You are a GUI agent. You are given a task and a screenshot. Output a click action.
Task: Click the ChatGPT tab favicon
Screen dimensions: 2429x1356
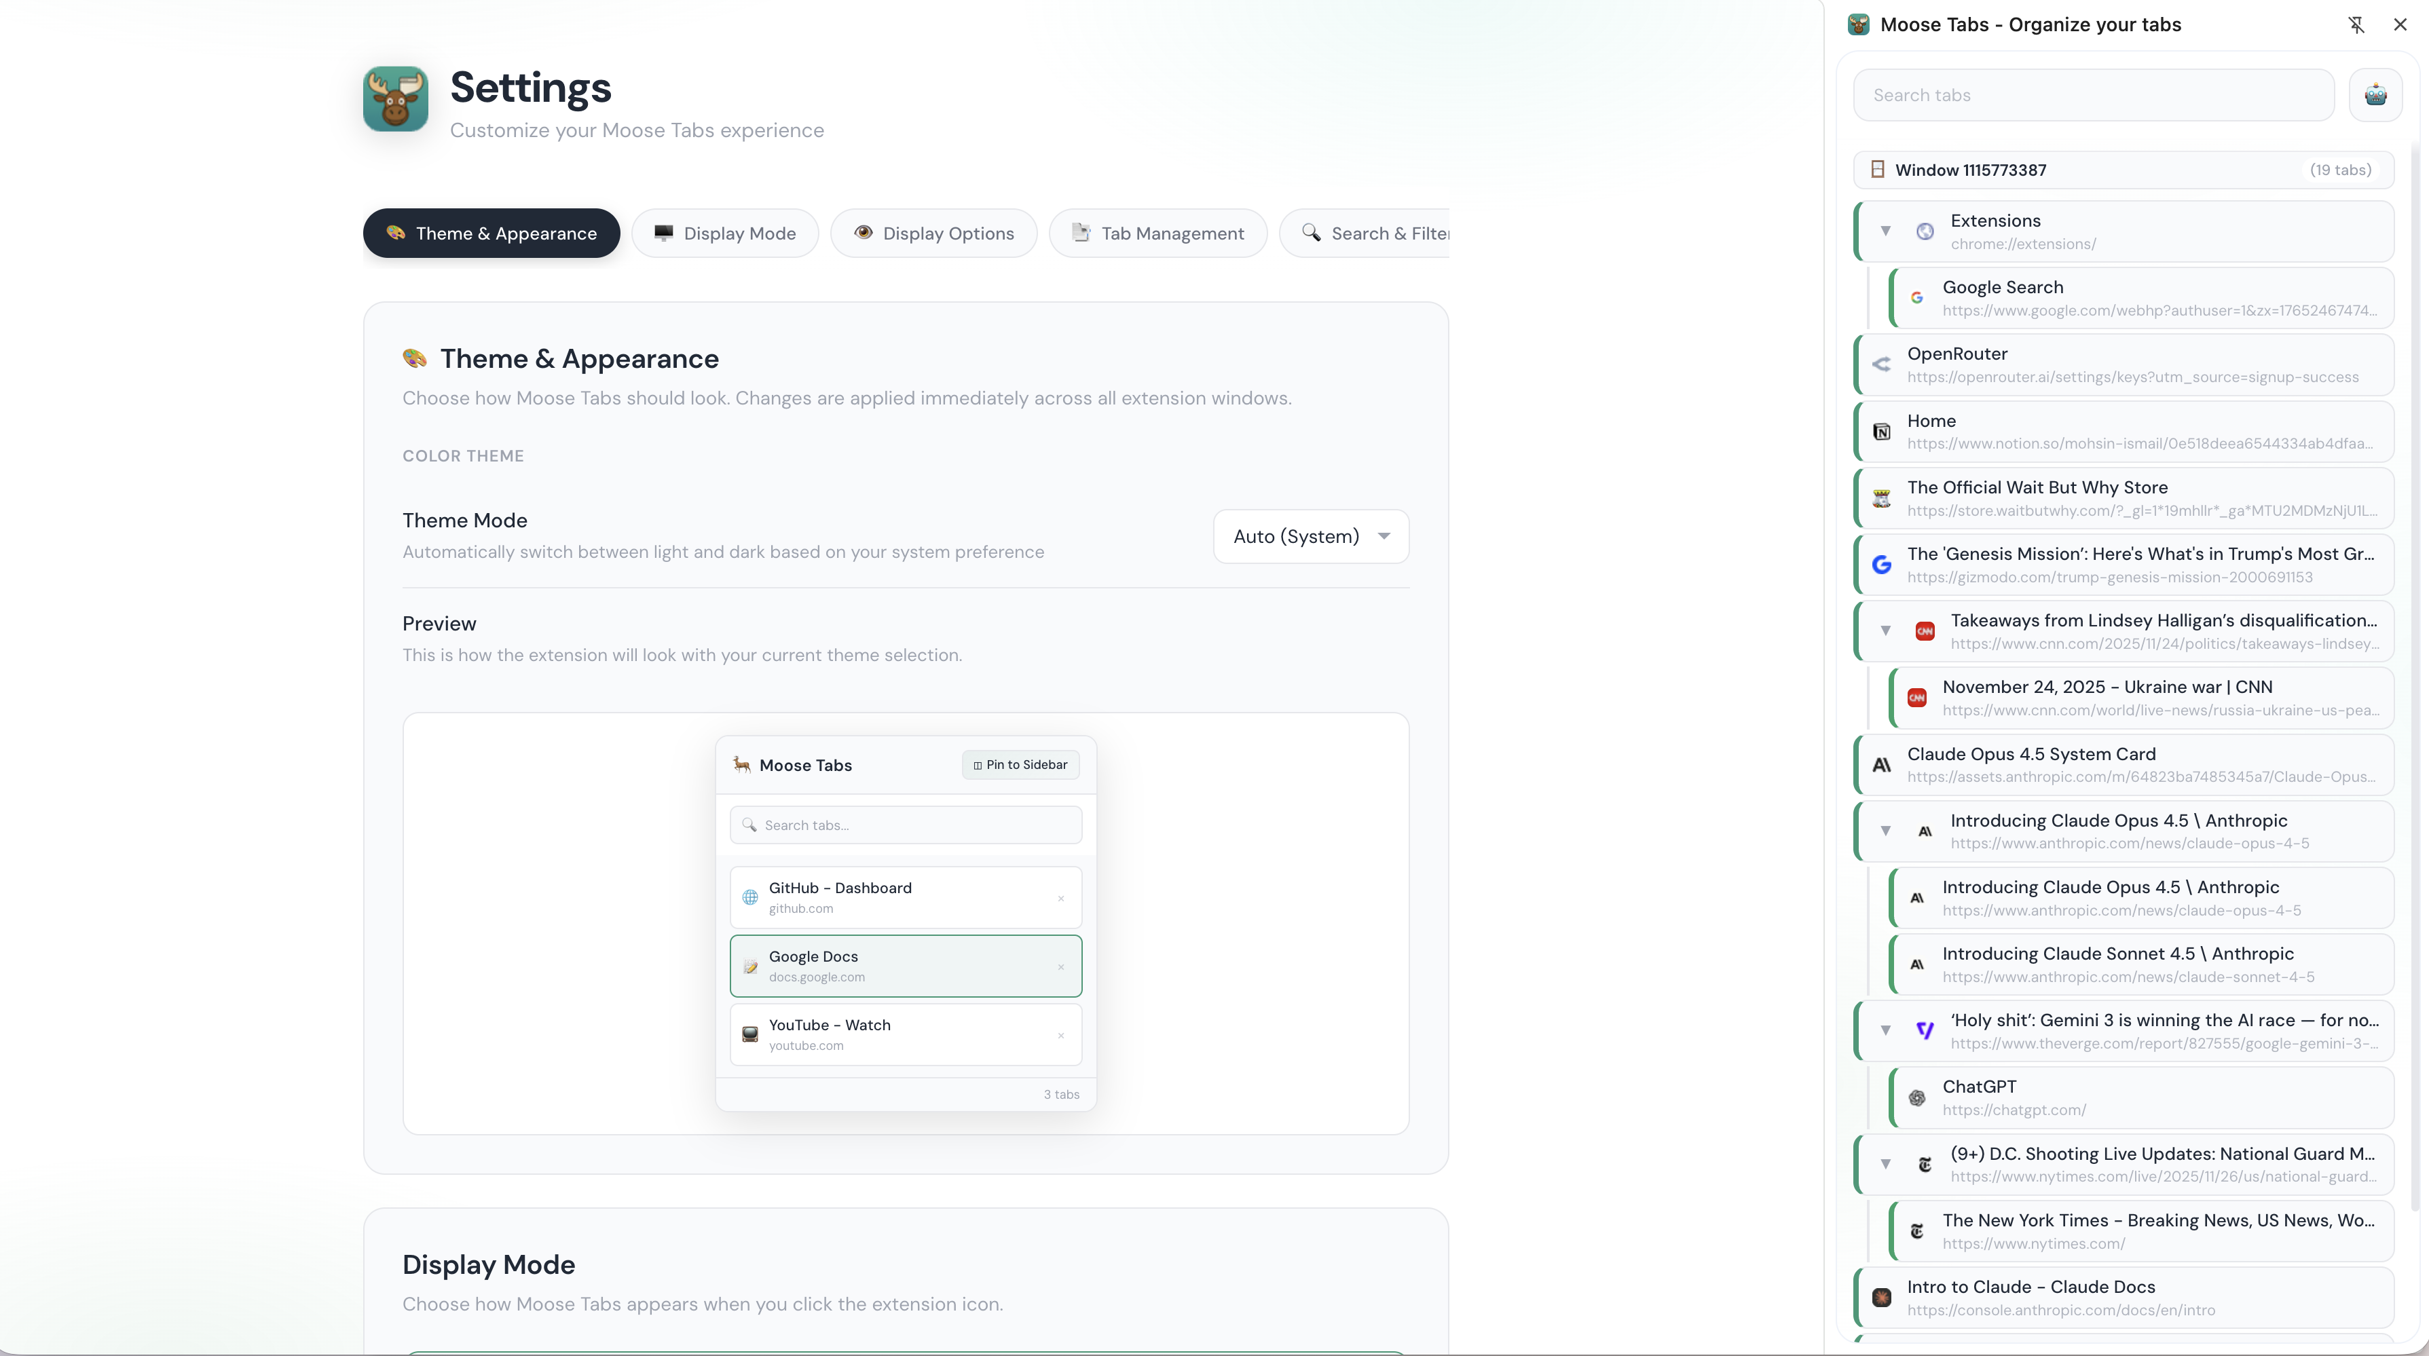[1916, 1097]
